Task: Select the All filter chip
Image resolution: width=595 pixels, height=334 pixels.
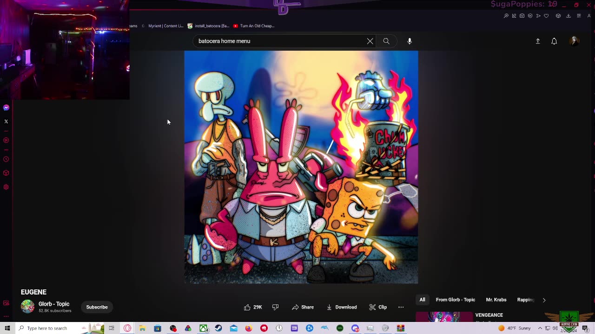Action: tap(422, 300)
